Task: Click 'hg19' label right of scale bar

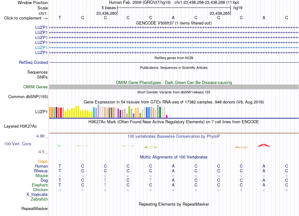Action: click(x=238, y=8)
